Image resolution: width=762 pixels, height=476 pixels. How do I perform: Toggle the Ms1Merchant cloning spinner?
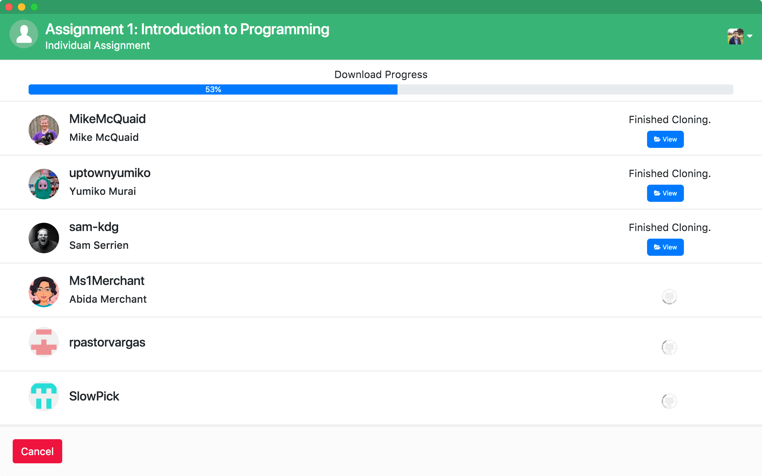click(x=669, y=295)
